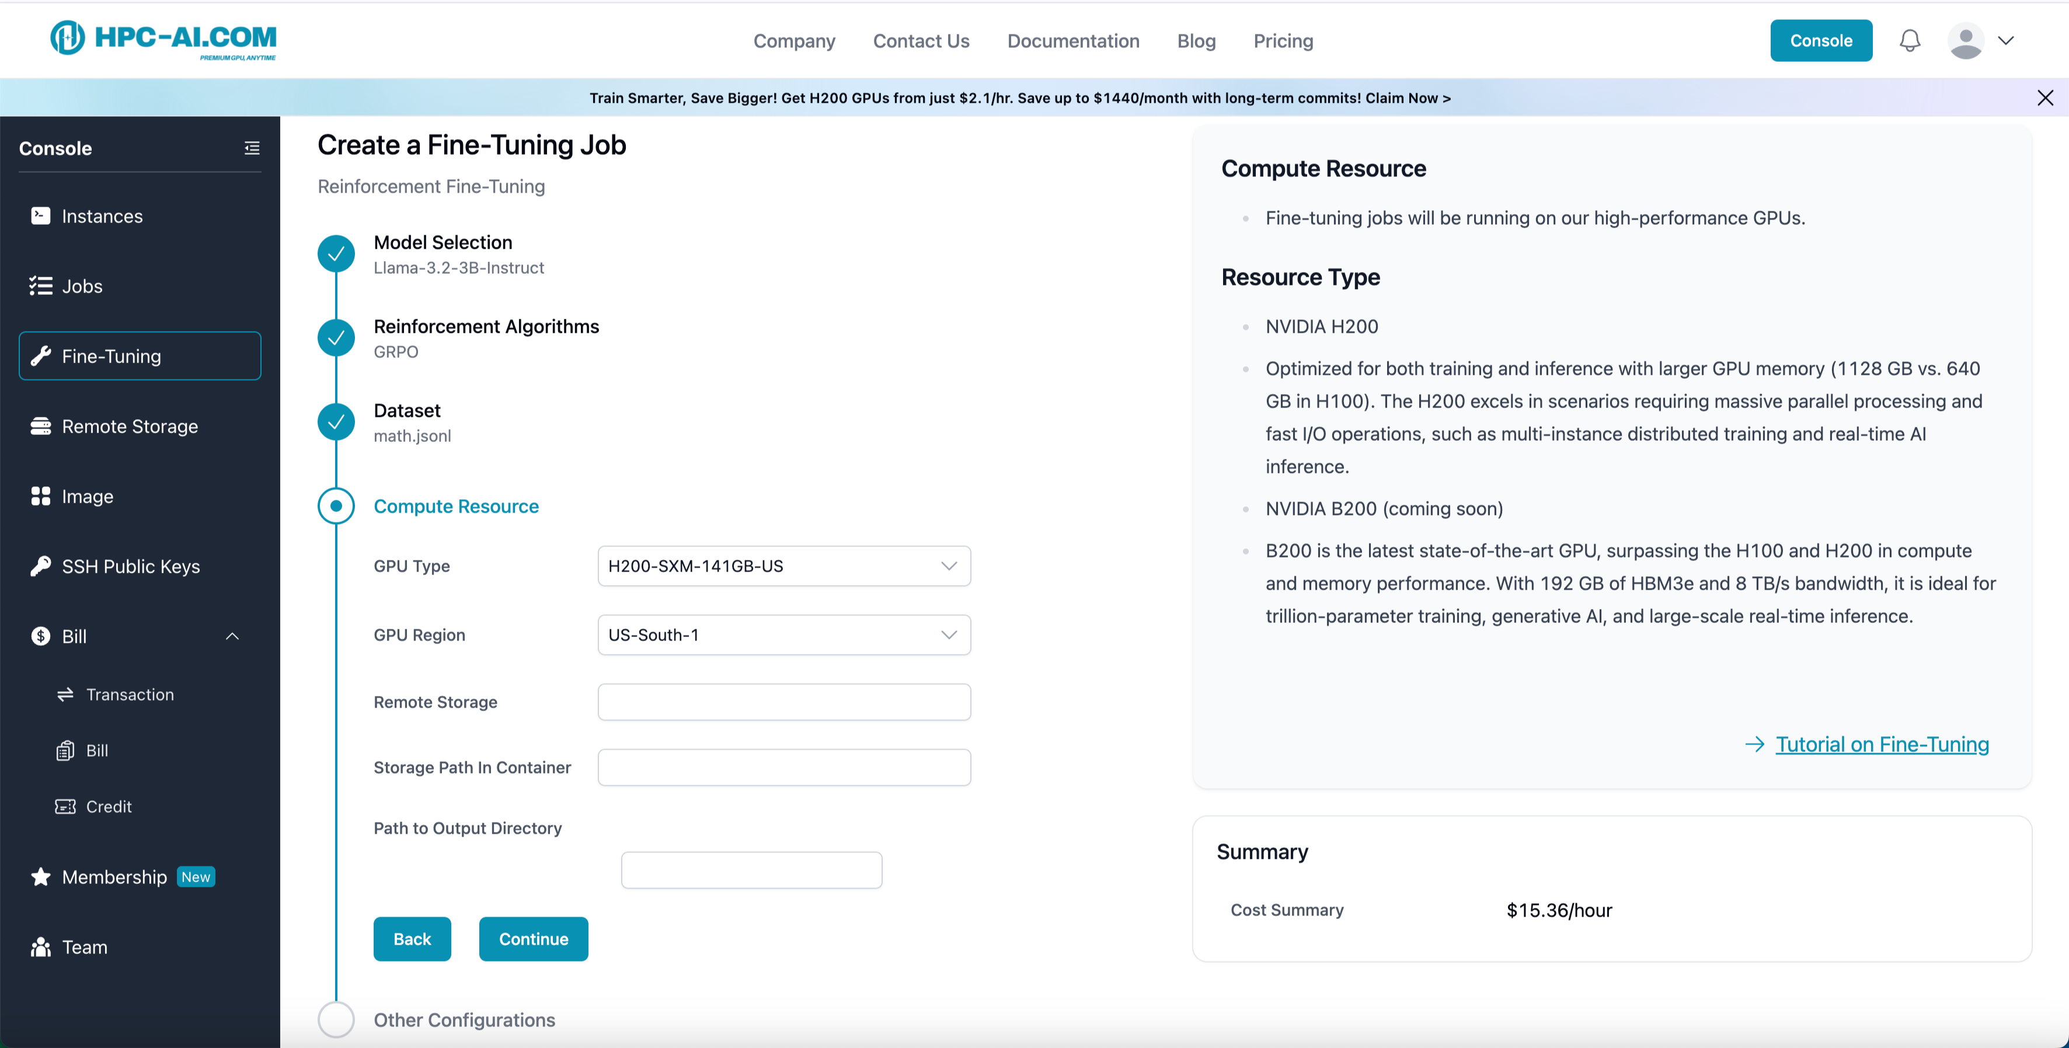Viewport: 2069px width, 1048px height.
Task: Open the GPU Region dropdown
Action: pyautogui.click(x=783, y=635)
